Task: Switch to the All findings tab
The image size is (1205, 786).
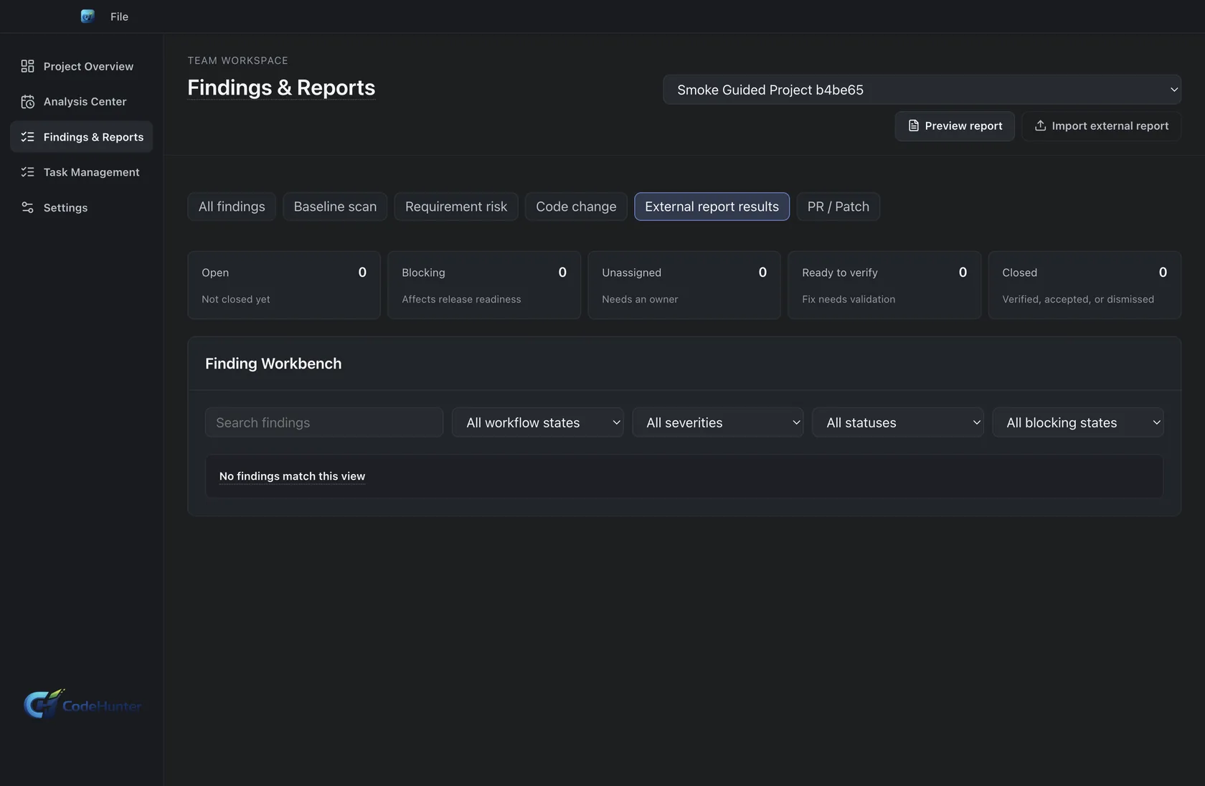Action: (x=232, y=207)
